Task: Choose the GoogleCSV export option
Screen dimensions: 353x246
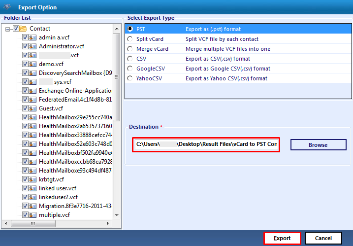Action: (x=130, y=69)
